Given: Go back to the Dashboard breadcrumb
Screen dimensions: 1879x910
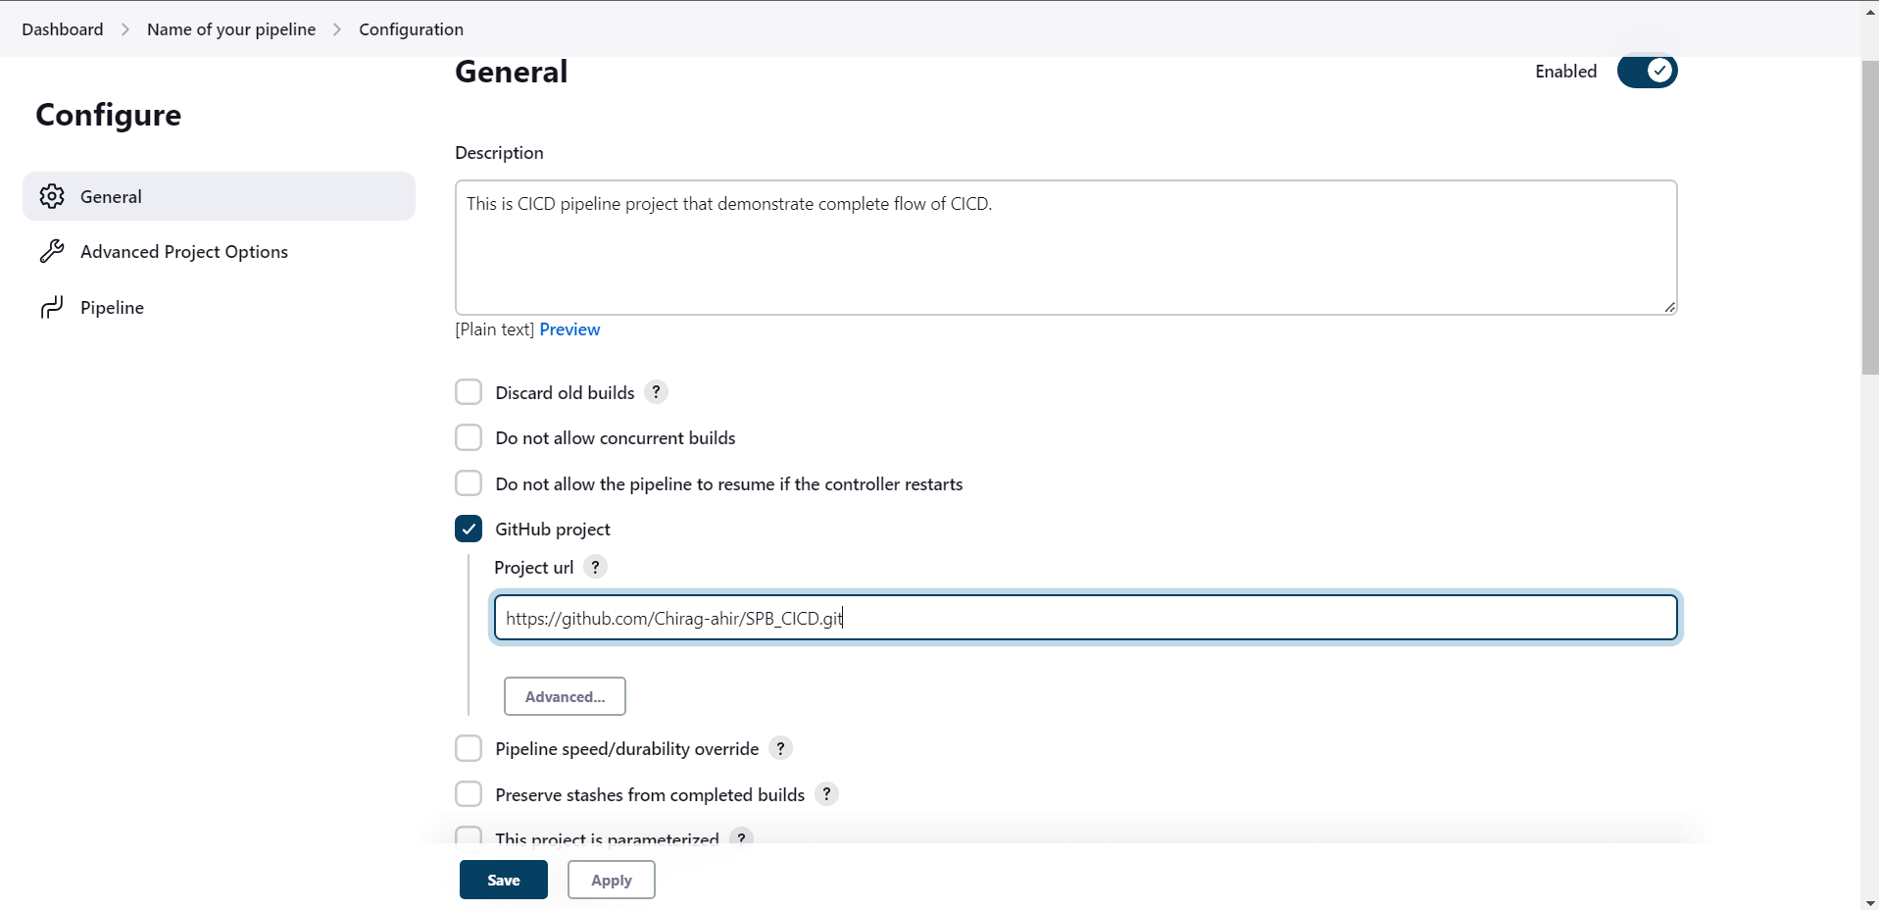Looking at the screenshot, I should [x=62, y=29].
